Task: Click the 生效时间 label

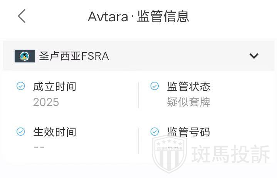Action: 55,132
